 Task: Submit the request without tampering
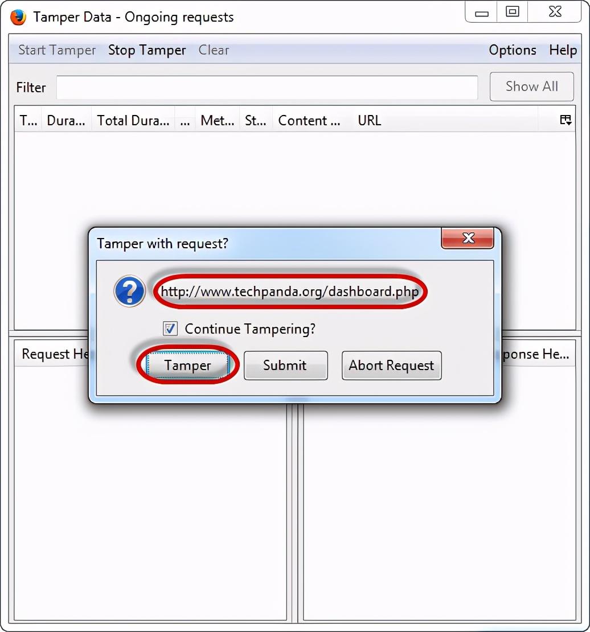[285, 365]
